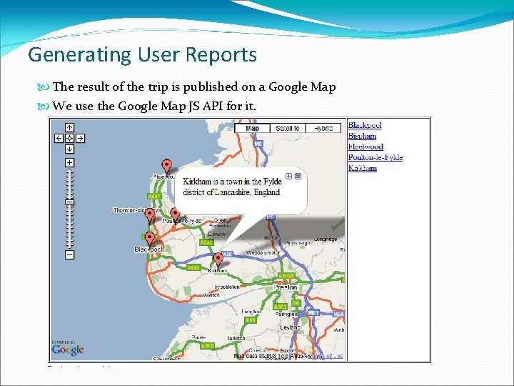The height and width of the screenshot is (386, 514).
Task: Click the A5085 road badge
Action: [286, 275]
